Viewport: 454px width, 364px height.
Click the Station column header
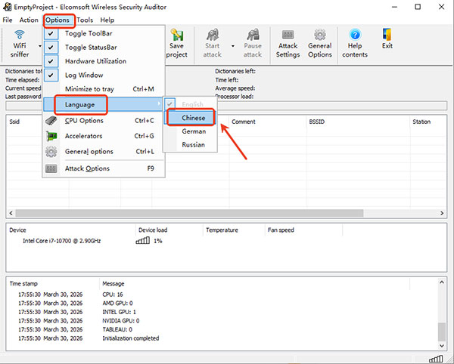click(428, 122)
